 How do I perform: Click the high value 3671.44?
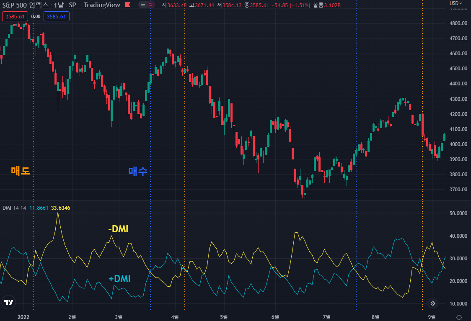coord(204,5)
